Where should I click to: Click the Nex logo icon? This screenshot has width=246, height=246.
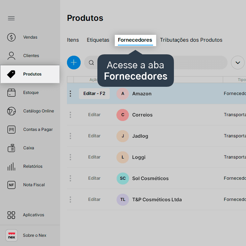pyautogui.click(x=12, y=235)
